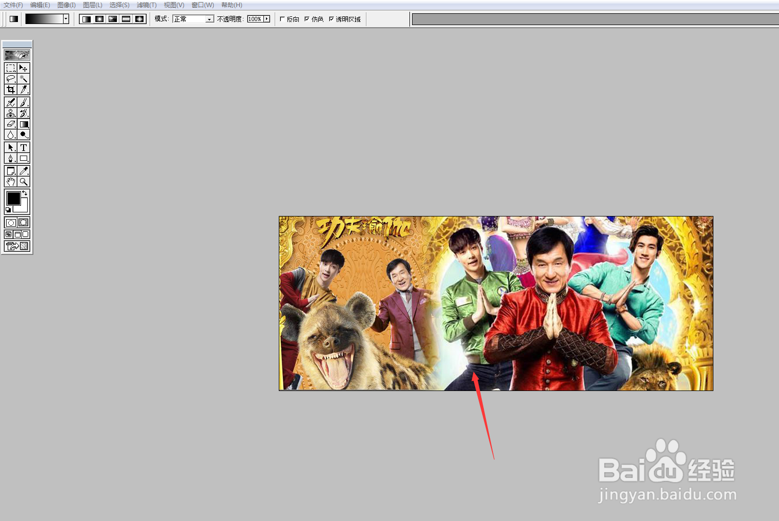Image resolution: width=779 pixels, height=521 pixels.
Task: Click the opacity 100% input field
Action: tap(255, 19)
